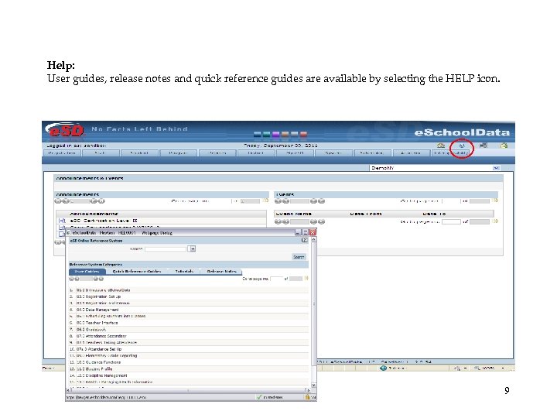The height and width of the screenshot is (418, 557).
Task: Open the 12.0 Discipline Management guide
Action: pyautogui.click(x=101, y=375)
